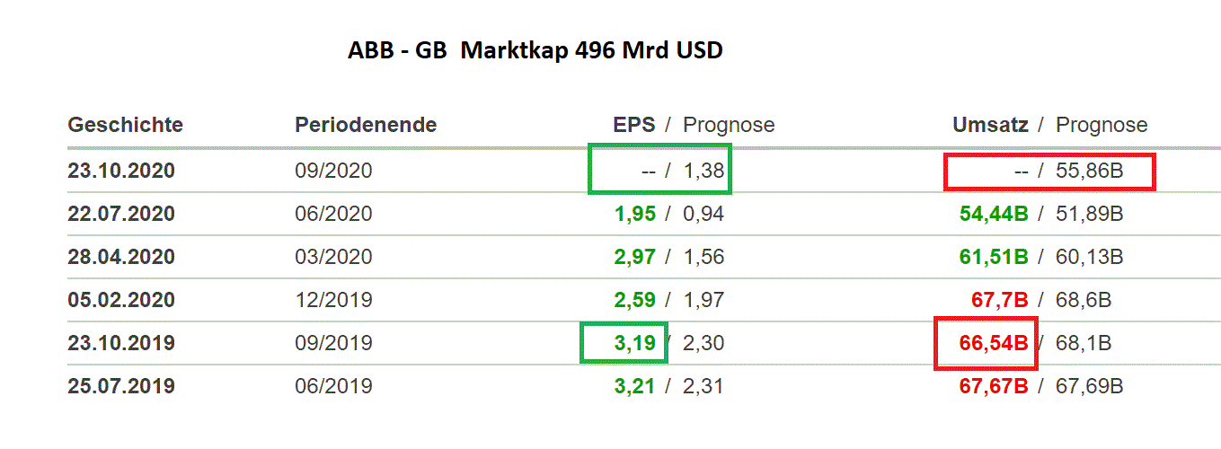Open the 25.07.2019 date entry
The height and width of the screenshot is (449, 1221).
click(x=121, y=386)
